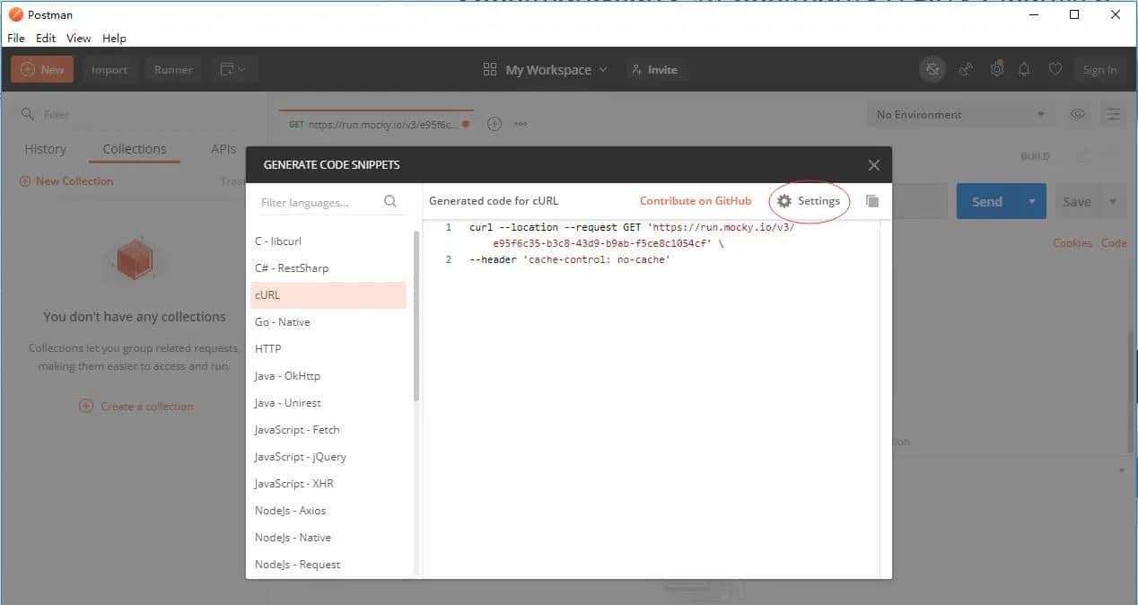Expand Send button dropdown arrow

click(1032, 201)
